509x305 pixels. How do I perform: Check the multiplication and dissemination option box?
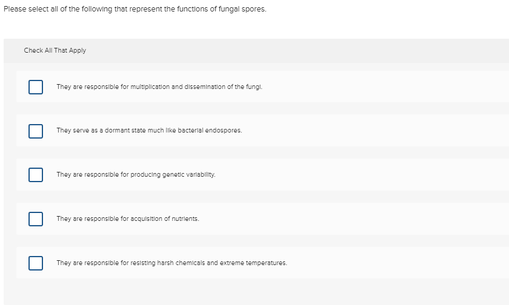(x=35, y=87)
